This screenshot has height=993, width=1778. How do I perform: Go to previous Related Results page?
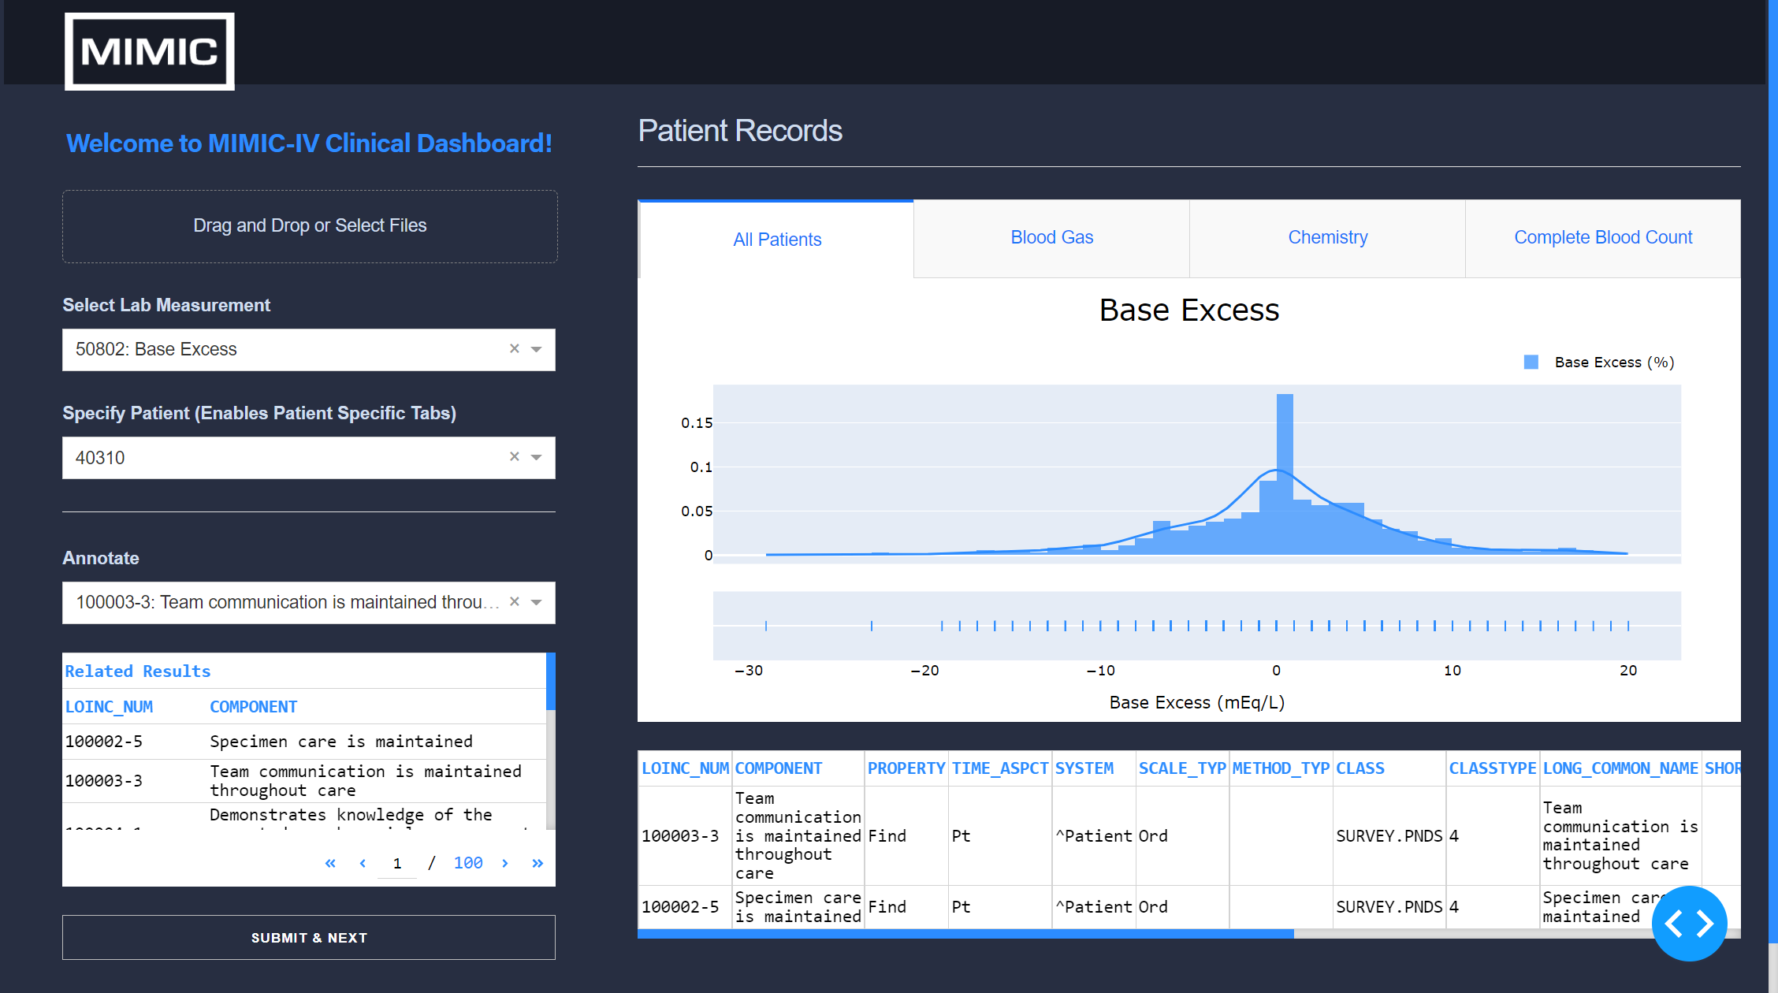point(362,863)
